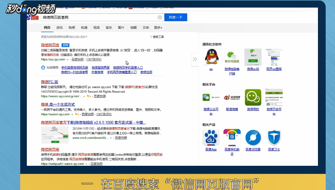This screenshot has height=190, width=335.
Task: Go to the 文库 tab
Action: (146, 27)
